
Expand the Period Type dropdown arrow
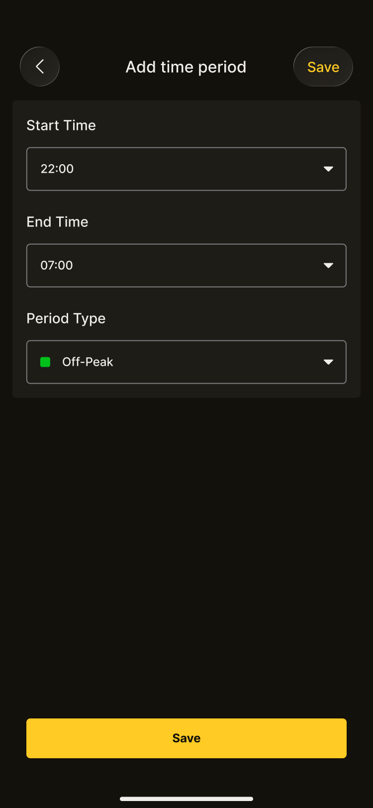click(328, 362)
